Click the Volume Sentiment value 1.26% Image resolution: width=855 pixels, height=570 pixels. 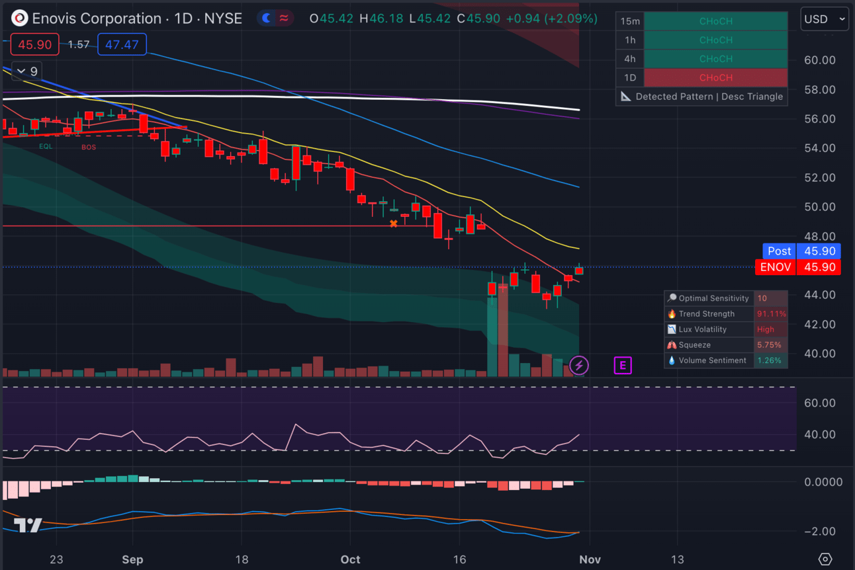tap(769, 360)
